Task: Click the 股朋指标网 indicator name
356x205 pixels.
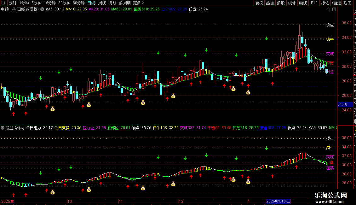Action: pos(15,128)
